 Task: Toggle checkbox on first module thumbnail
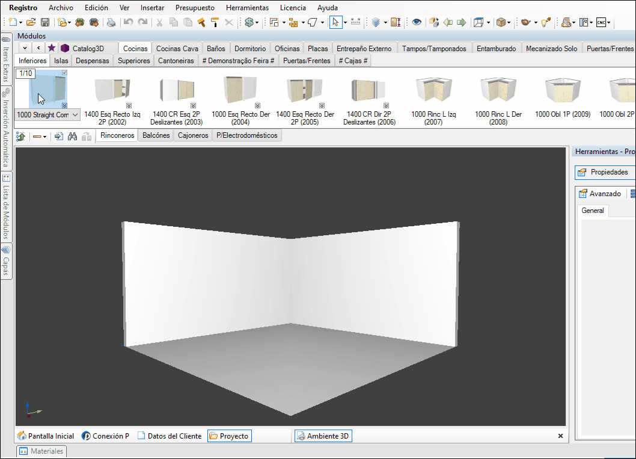point(64,72)
